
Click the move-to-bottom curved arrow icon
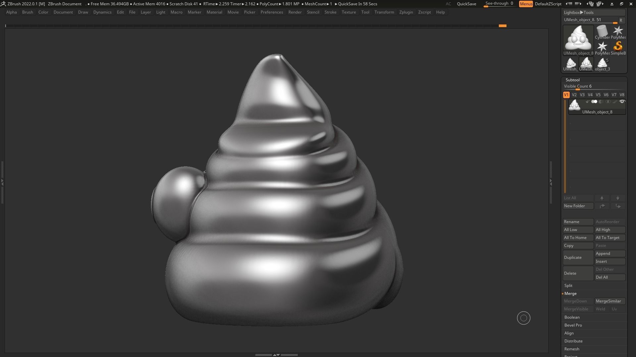pyautogui.click(x=618, y=206)
